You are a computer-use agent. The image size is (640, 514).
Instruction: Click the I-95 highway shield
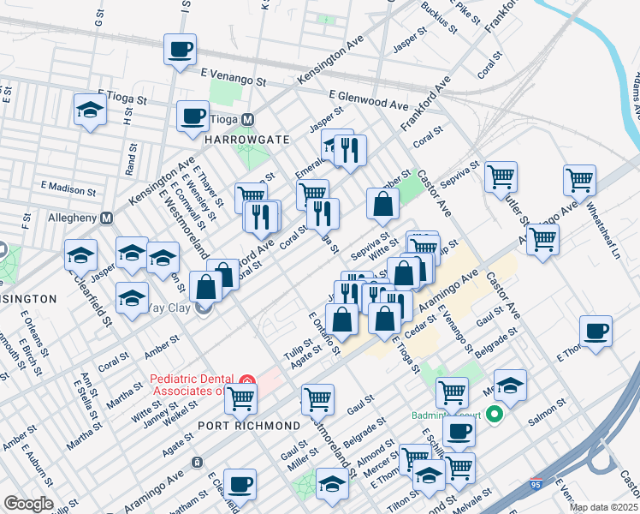536,484
